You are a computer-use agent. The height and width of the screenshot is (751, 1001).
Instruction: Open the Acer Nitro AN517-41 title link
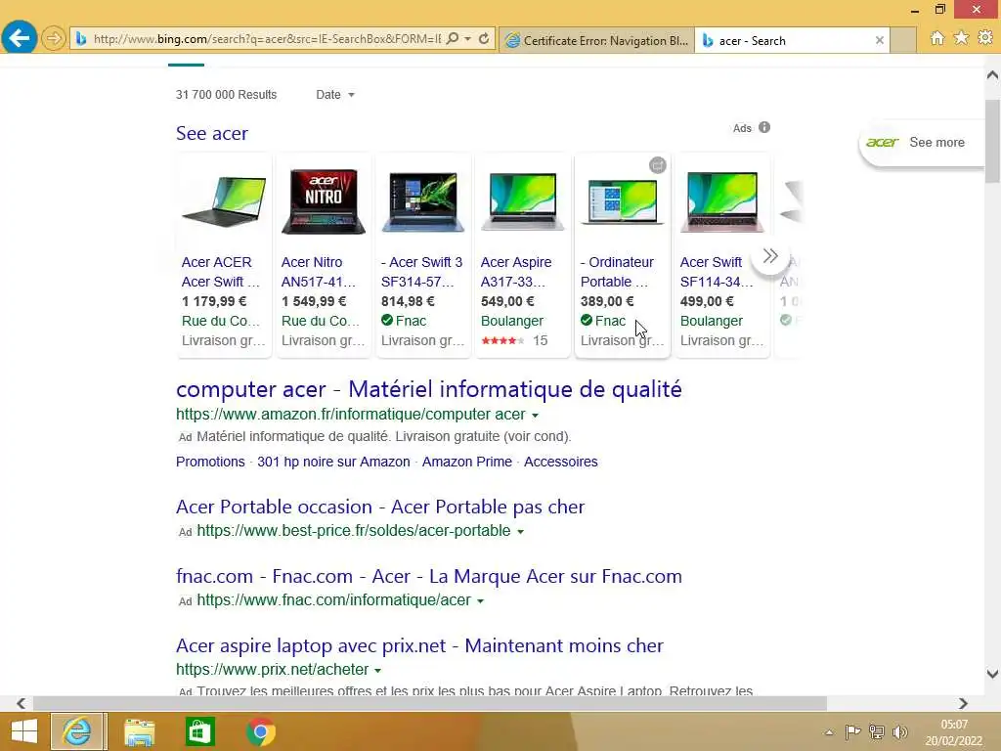[319, 272]
